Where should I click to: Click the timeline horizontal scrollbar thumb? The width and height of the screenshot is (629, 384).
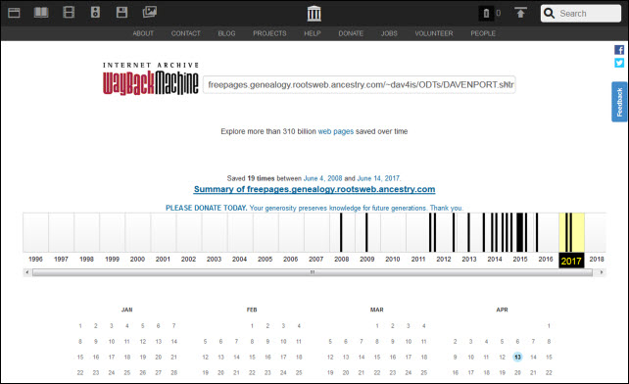point(313,272)
